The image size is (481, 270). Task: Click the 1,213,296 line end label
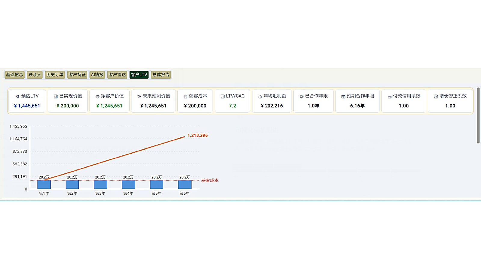coord(198,135)
